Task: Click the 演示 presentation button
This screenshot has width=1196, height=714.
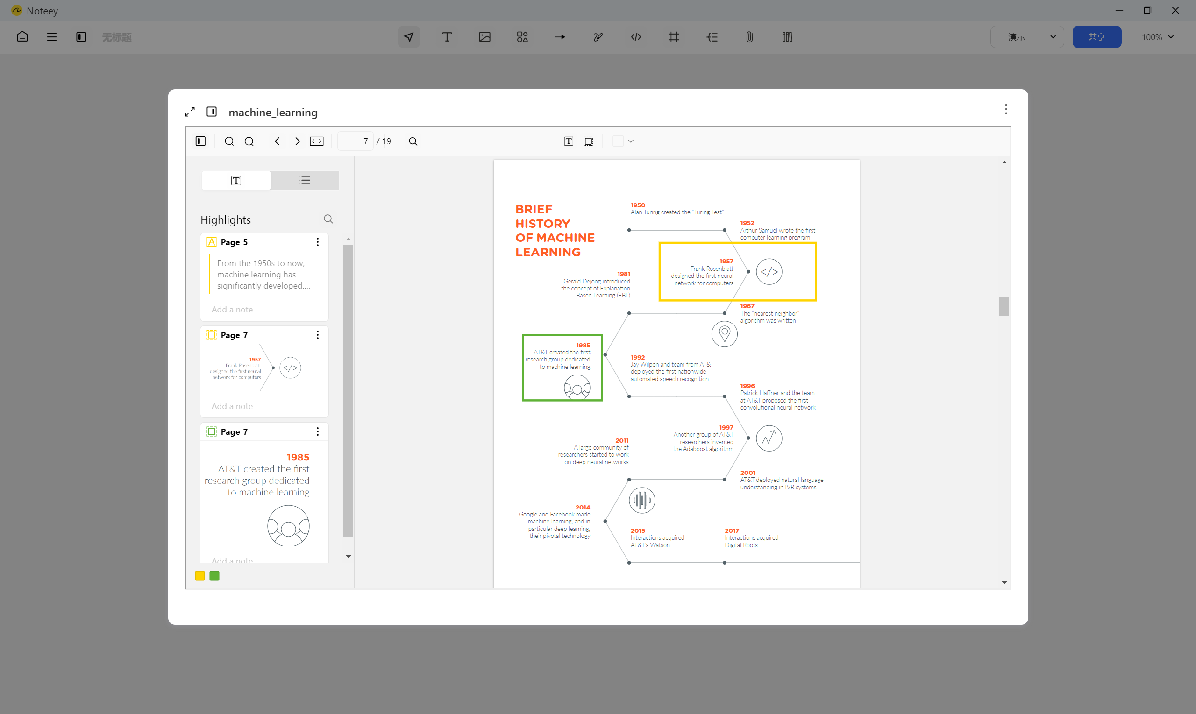Action: pyautogui.click(x=1017, y=37)
